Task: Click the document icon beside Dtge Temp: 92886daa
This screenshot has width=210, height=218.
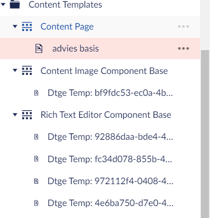Action: 36,136
